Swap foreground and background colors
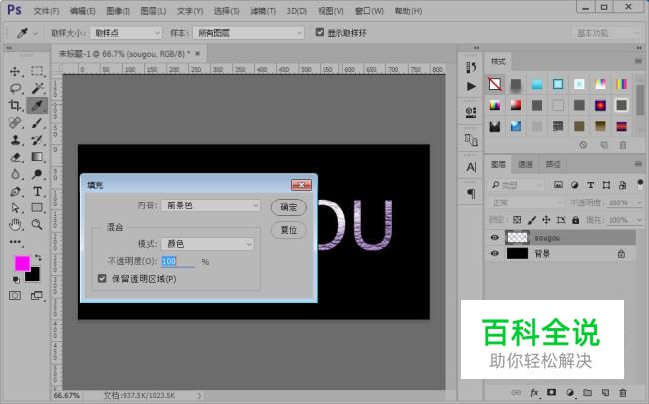This screenshot has height=404, width=649. [x=38, y=258]
